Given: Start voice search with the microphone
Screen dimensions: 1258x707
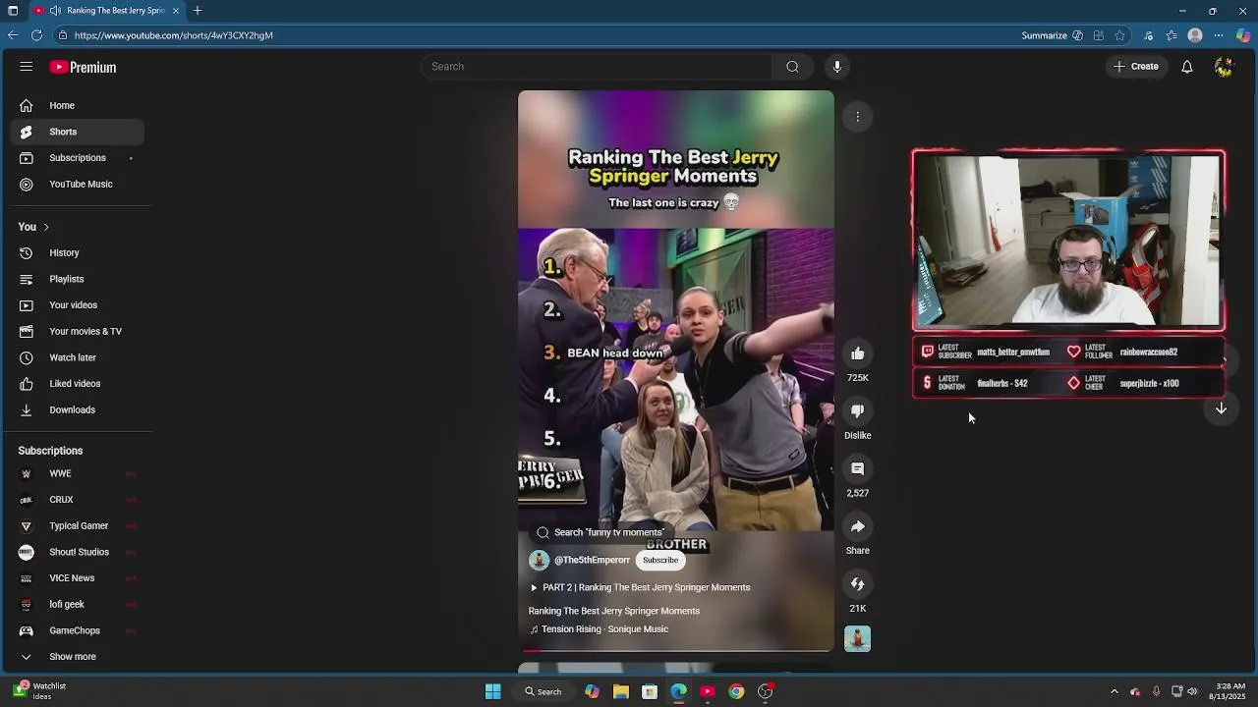Looking at the screenshot, I should tap(837, 67).
